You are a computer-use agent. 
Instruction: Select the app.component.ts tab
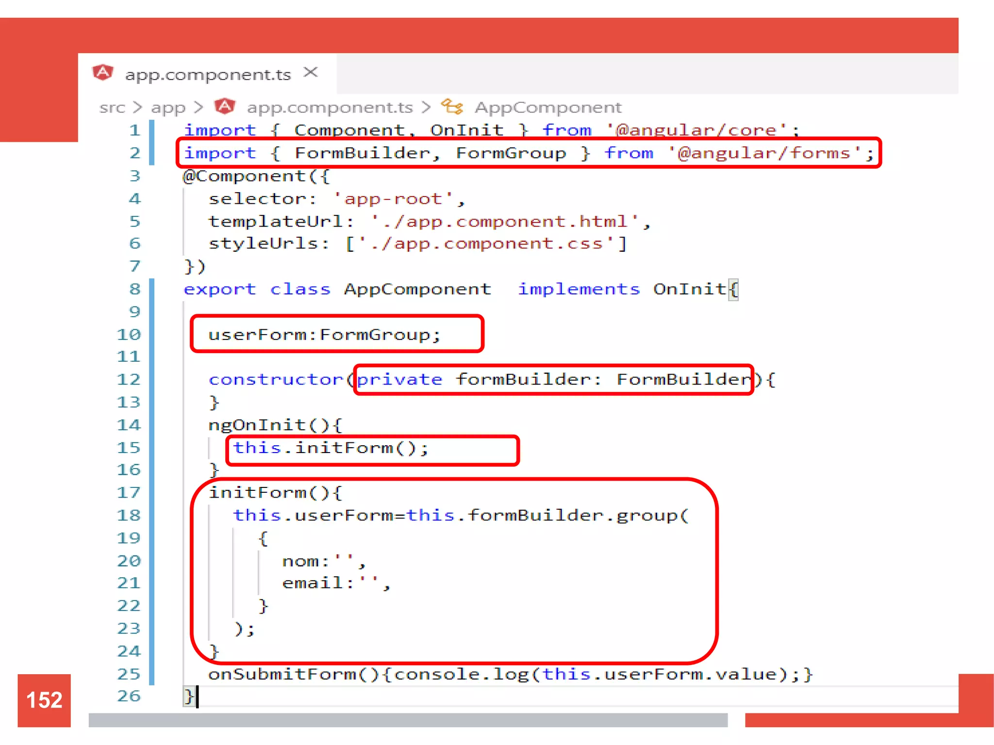208,75
